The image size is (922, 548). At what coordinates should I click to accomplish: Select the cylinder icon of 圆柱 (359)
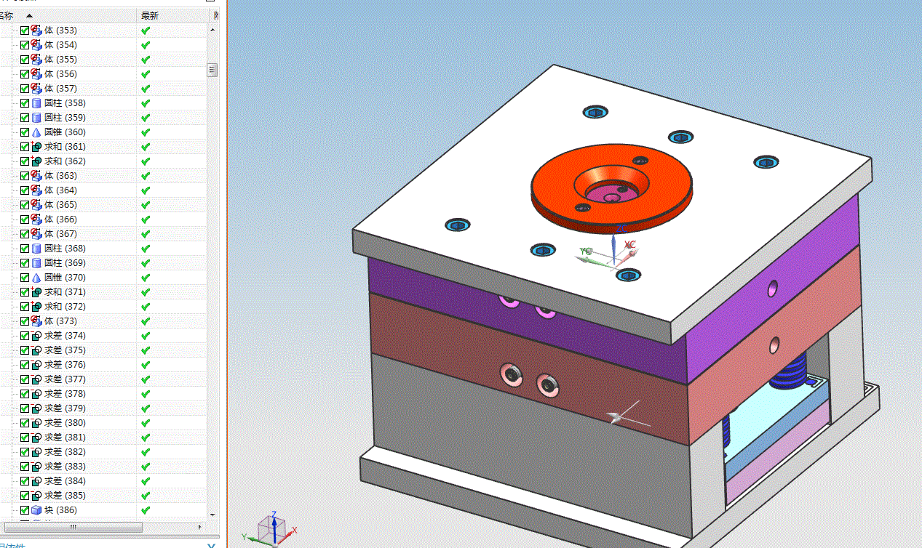click(36, 117)
